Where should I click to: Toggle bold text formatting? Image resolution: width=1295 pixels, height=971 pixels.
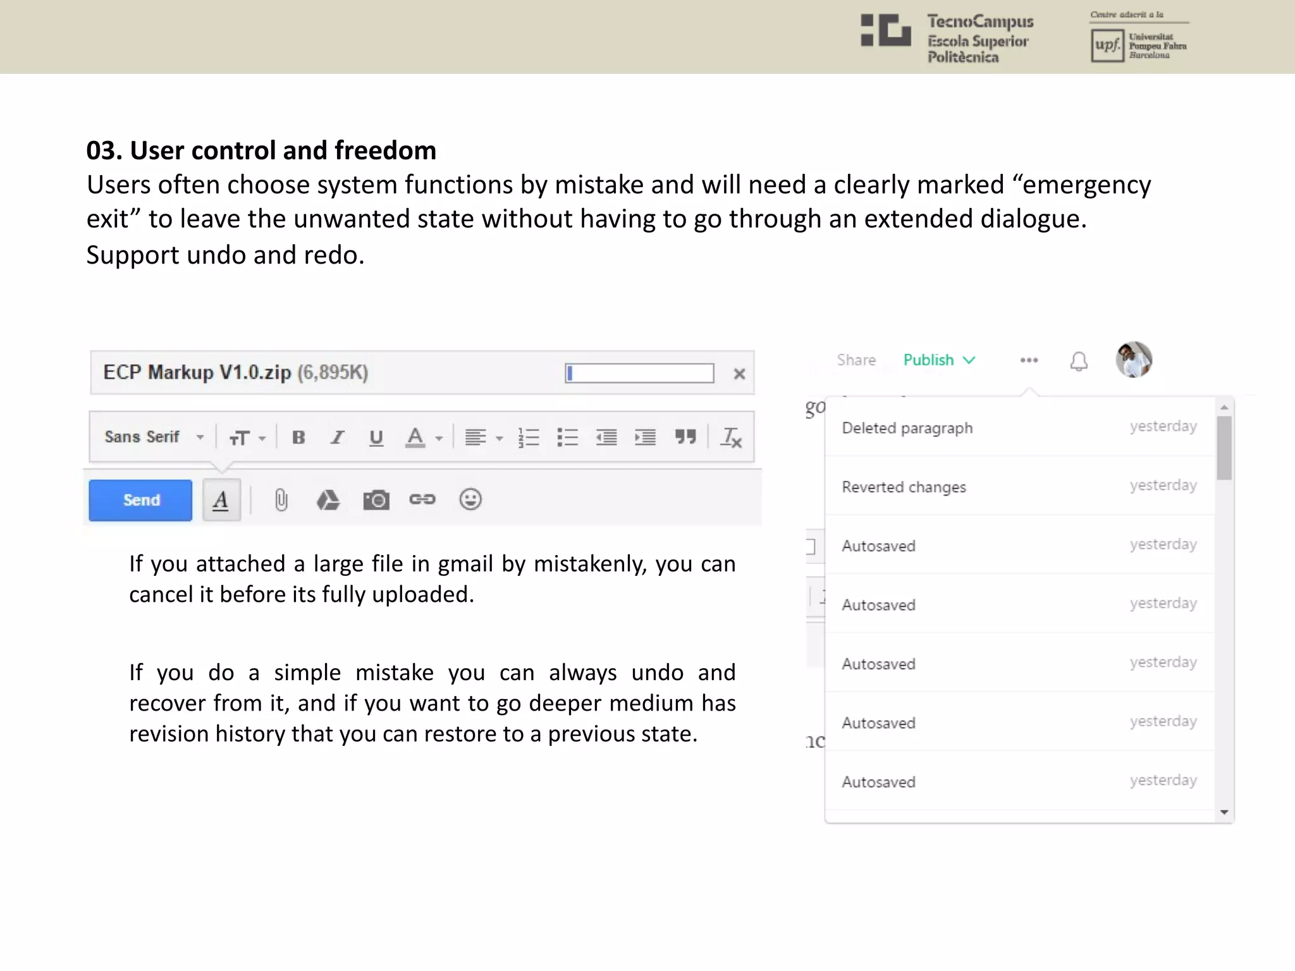coord(298,437)
